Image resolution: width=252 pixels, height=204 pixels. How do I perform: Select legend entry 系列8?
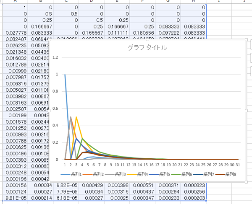point(226,174)
